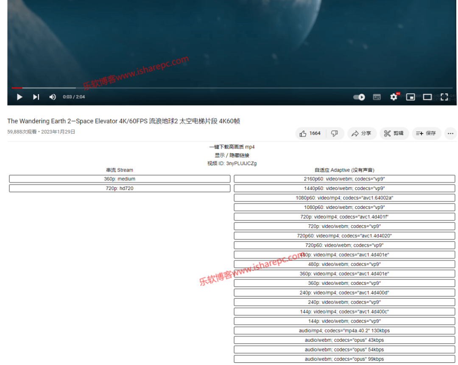The width and height of the screenshot is (458, 365).
Task: Toggle 显示 / 隐藏链接
Action: [x=232, y=155]
